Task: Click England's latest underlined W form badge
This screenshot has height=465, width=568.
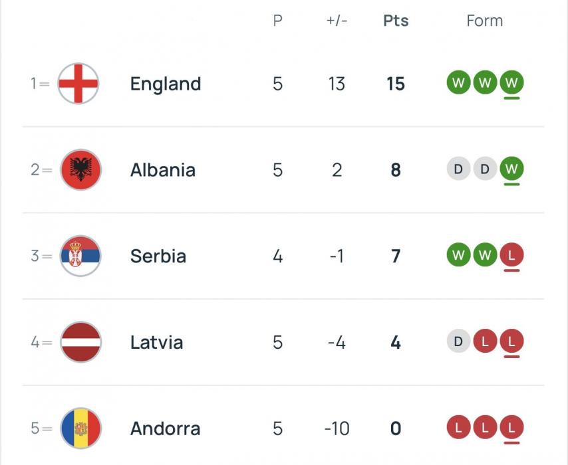Action: [x=511, y=83]
